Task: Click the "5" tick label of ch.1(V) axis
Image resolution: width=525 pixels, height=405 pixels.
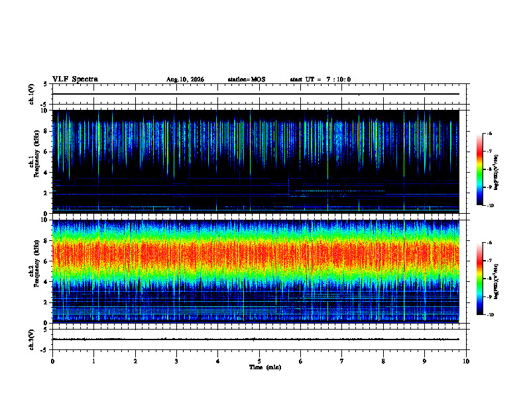Action: (46, 84)
